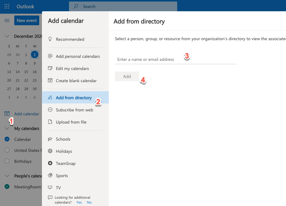Toggle the United States holidays calendar circle
The height and width of the screenshot is (206, 286).
click(7, 150)
